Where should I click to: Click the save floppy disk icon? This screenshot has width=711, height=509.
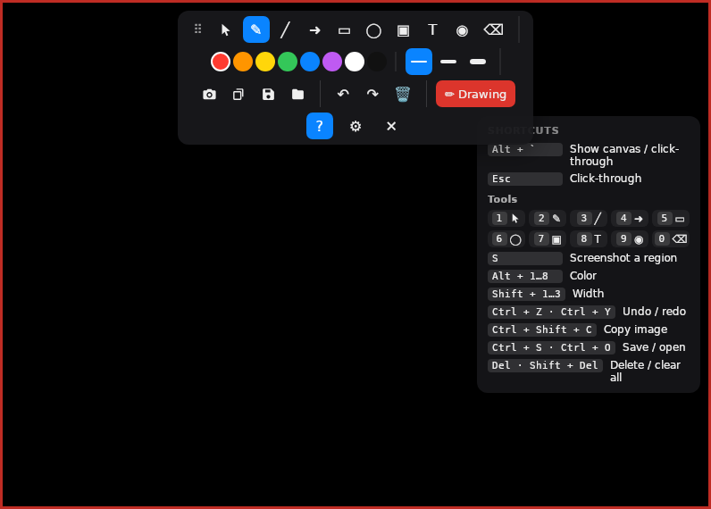coord(269,95)
